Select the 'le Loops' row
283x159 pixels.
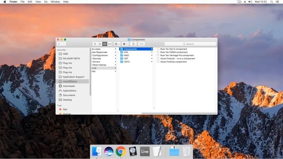[104, 49]
